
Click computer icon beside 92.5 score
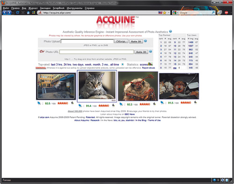(39, 103)
